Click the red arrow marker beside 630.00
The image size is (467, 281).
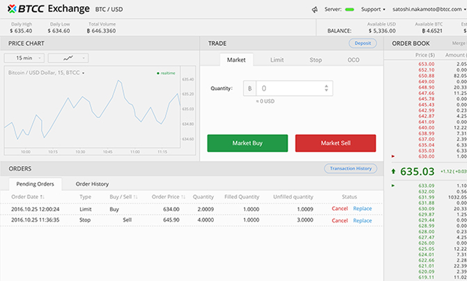click(393, 156)
